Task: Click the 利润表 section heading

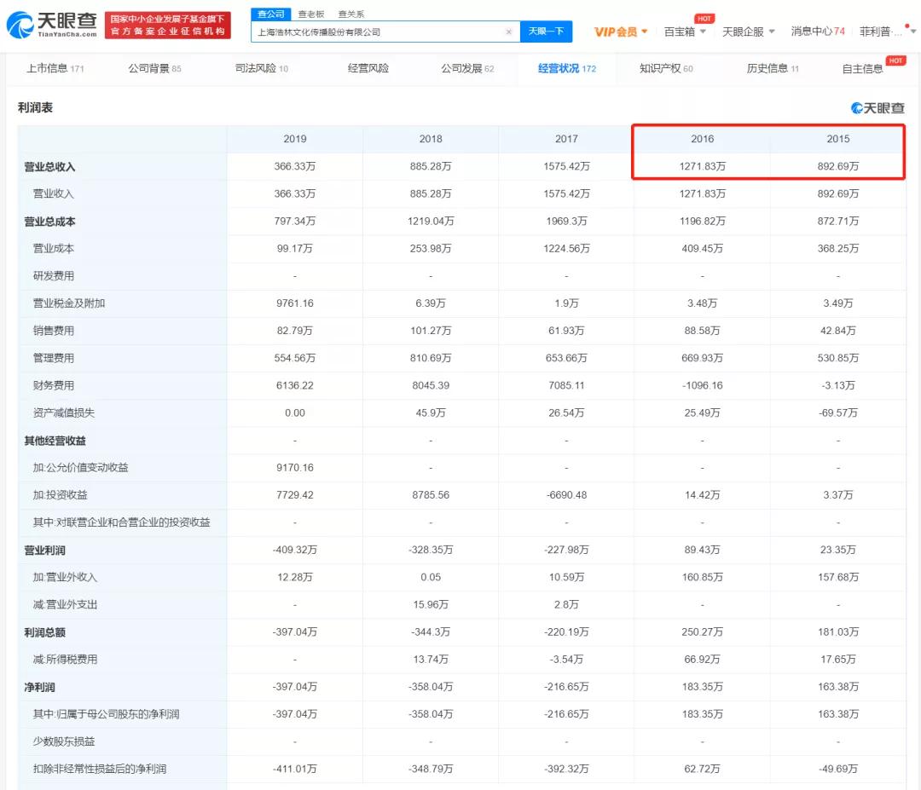Action: coord(35,107)
